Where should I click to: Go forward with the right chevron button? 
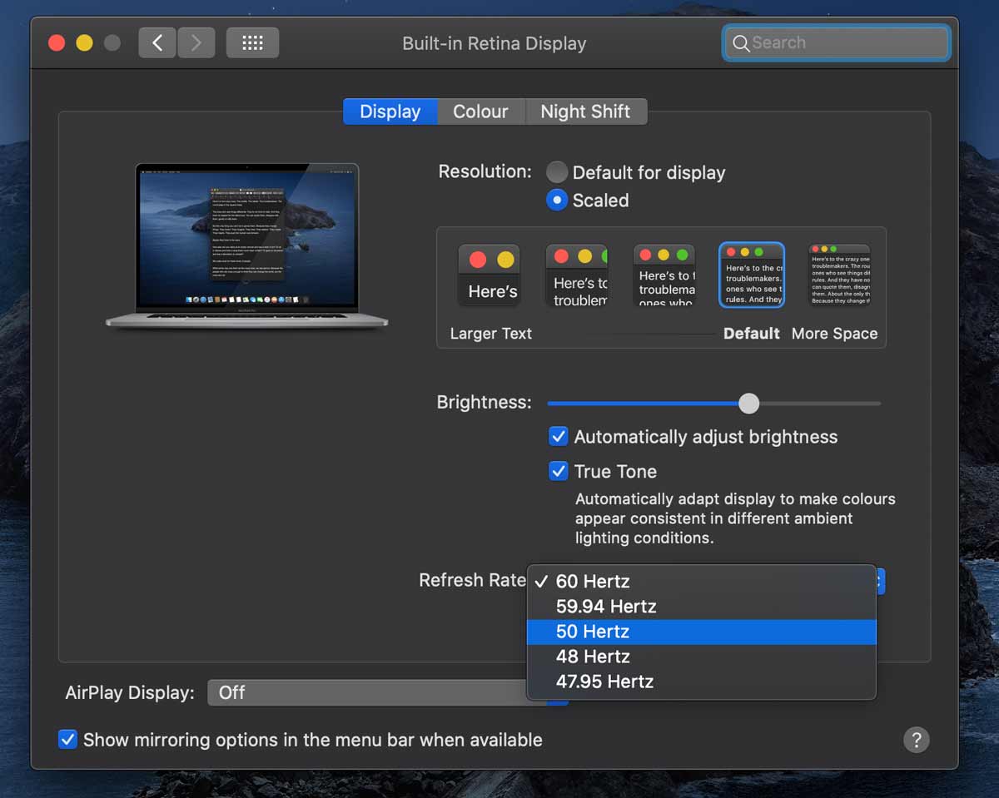click(196, 42)
